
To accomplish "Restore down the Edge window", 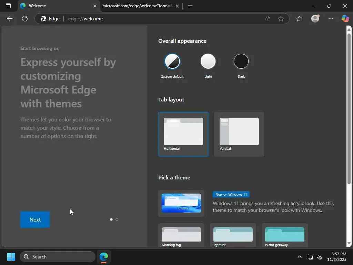I will point(329,6).
